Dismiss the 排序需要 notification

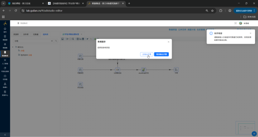[x=250, y=33]
